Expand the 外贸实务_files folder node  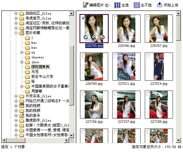16,96
